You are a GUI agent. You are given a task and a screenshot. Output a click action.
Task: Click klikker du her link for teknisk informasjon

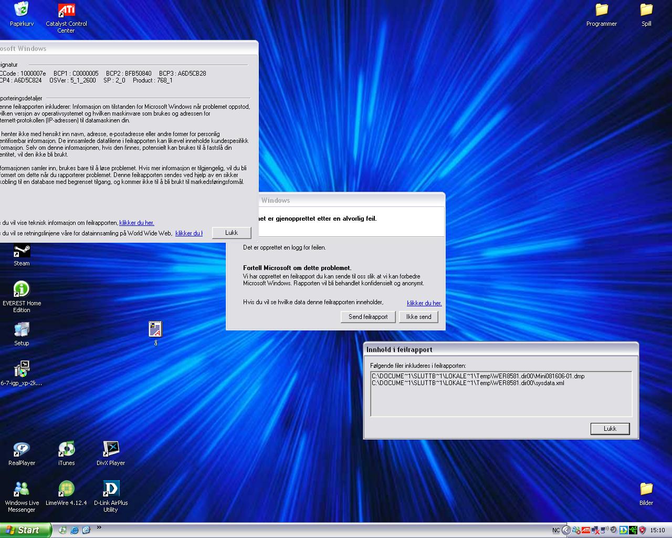coord(136,223)
